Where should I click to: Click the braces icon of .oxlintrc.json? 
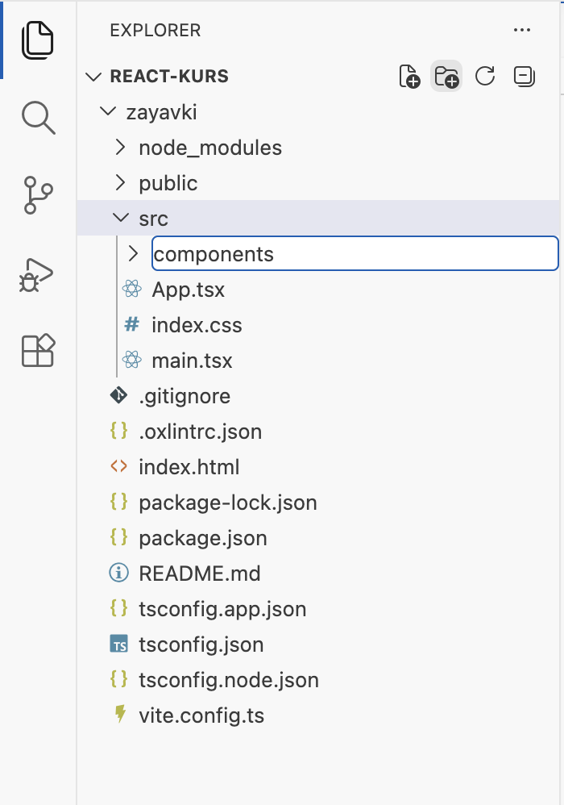(x=118, y=430)
